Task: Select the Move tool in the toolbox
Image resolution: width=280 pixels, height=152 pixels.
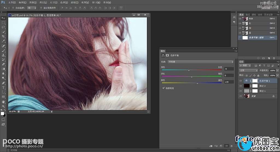Action: click(3, 18)
